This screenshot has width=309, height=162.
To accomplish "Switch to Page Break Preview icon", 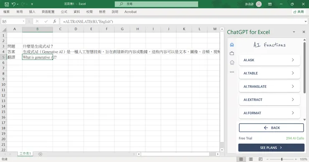I will tap(260, 159).
